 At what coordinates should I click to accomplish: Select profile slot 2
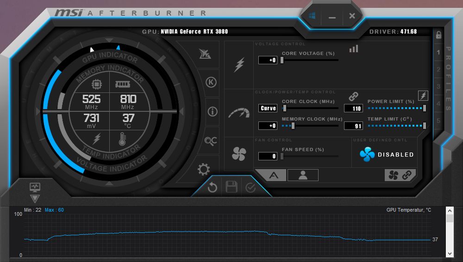(438, 70)
